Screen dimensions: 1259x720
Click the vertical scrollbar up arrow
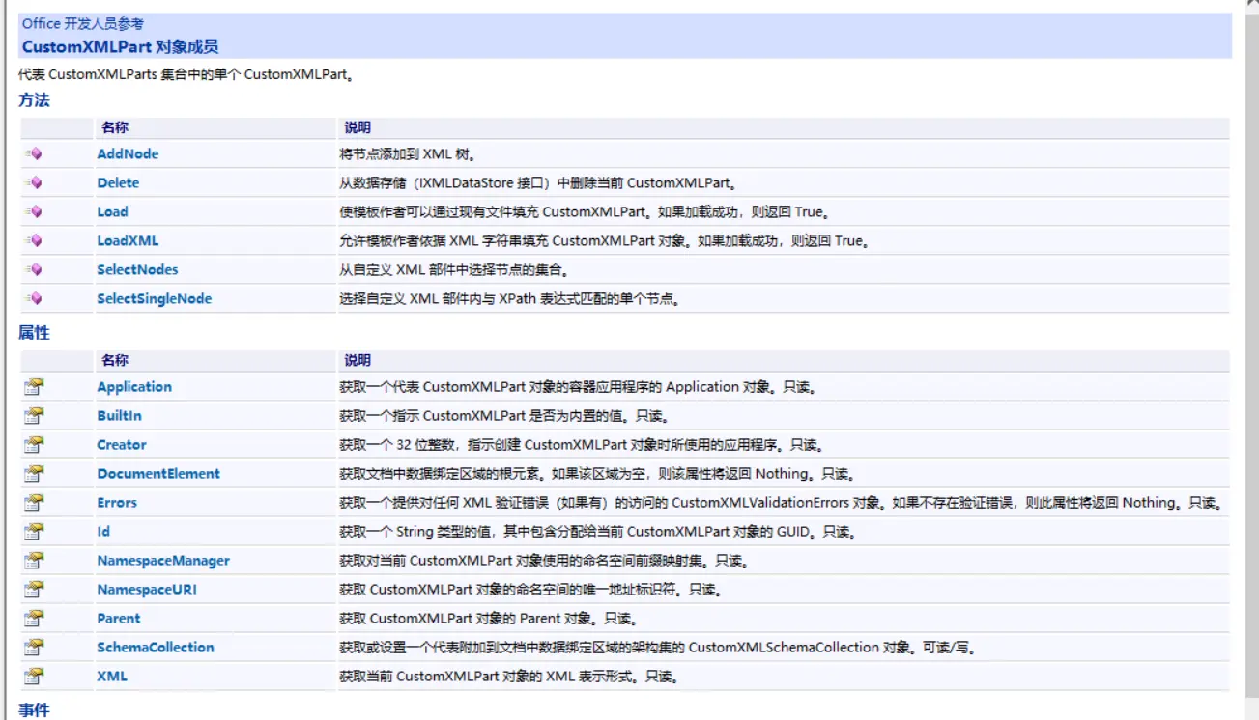point(1252,4)
